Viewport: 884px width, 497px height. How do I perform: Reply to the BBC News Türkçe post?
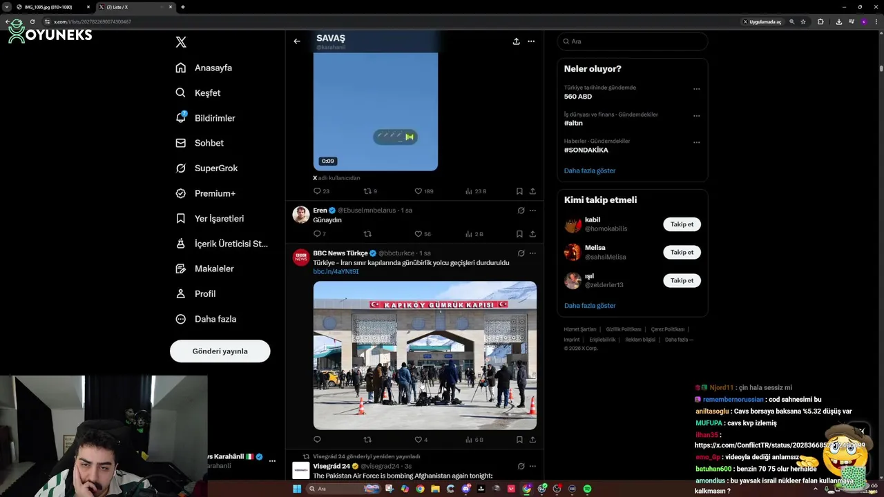point(318,440)
